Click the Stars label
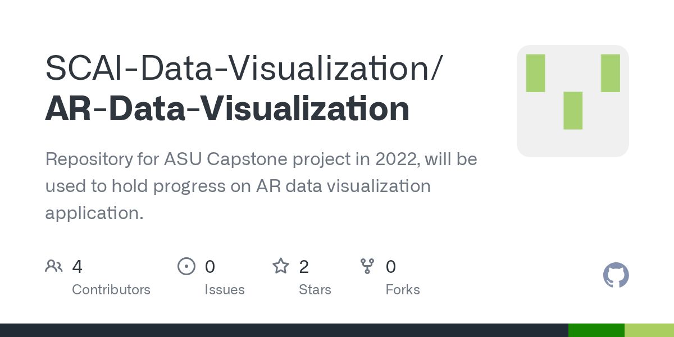Viewport: 674px width, 337px height. pos(315,290)
